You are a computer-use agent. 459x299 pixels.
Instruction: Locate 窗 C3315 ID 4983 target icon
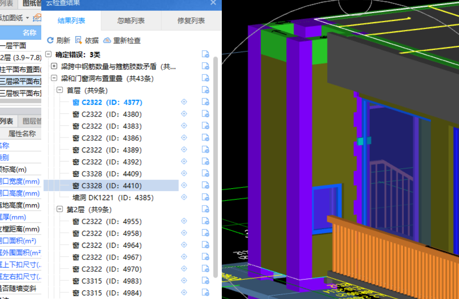(184, 280)
